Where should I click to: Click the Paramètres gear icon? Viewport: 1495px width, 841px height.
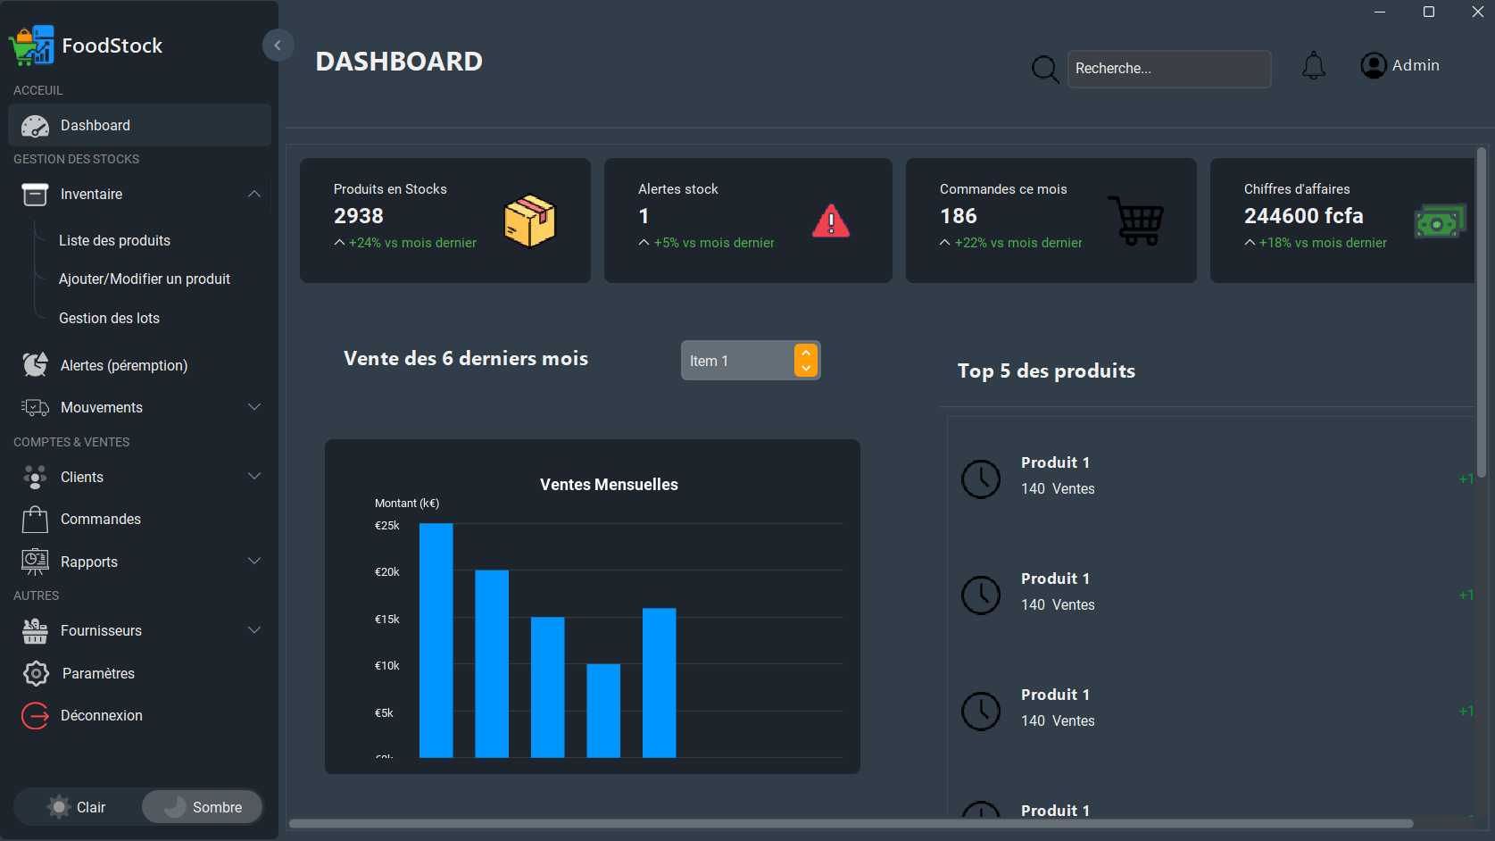point(36,673)
